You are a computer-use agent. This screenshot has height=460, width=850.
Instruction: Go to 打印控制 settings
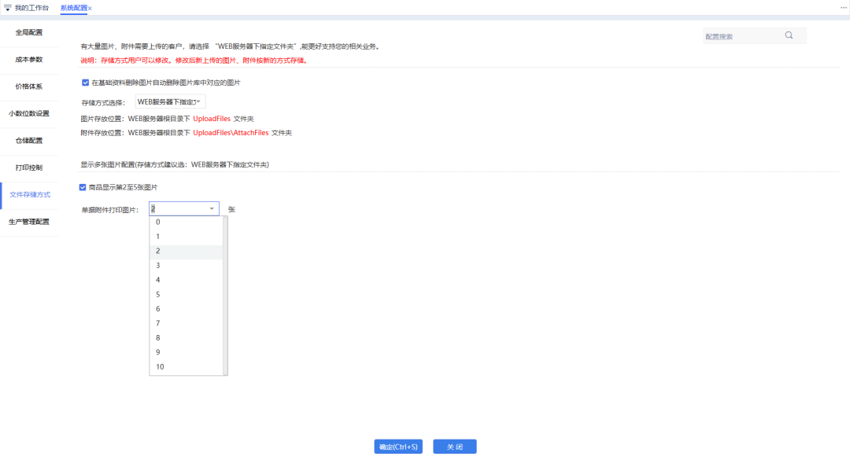click(29, 168)
